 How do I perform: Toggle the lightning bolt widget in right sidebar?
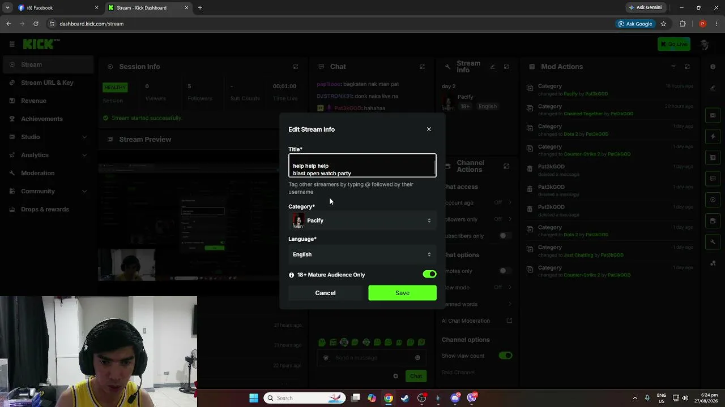tap(713, 136)
